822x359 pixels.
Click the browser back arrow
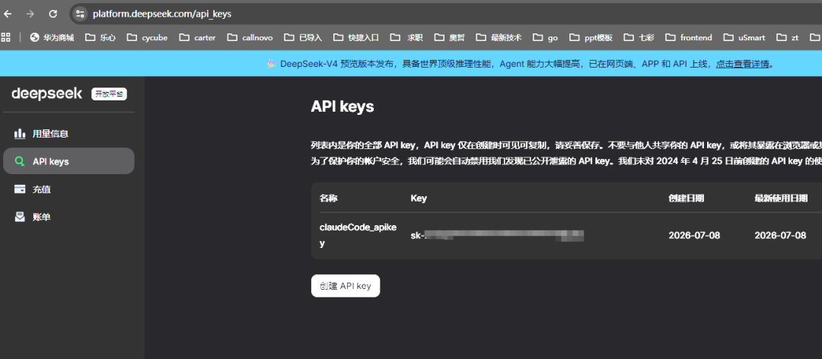pyautogui.click(x=8, y=14)
